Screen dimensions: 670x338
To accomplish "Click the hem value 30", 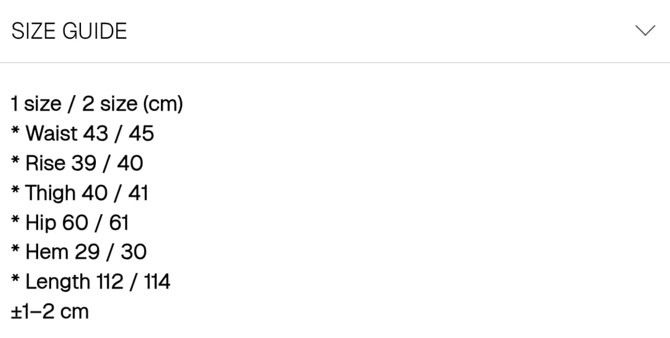I will click(133, 252).
